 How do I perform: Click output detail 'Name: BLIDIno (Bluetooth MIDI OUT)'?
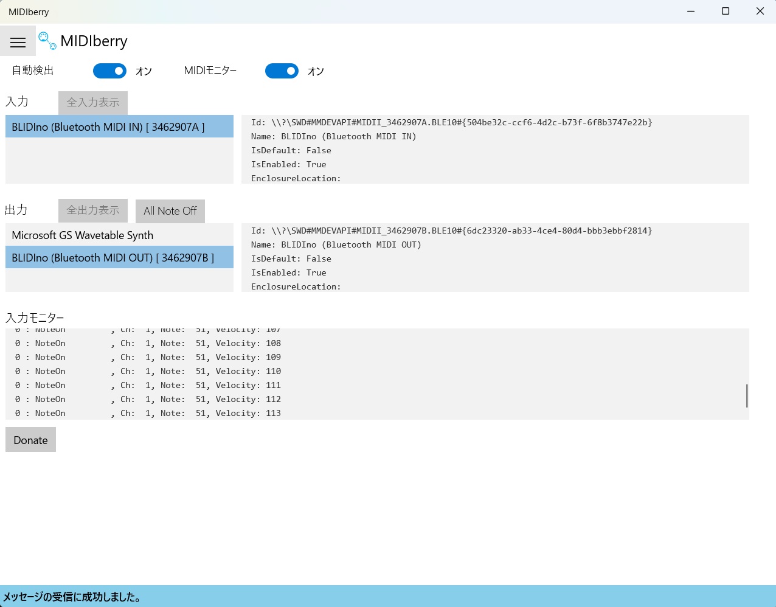[336, 245]
